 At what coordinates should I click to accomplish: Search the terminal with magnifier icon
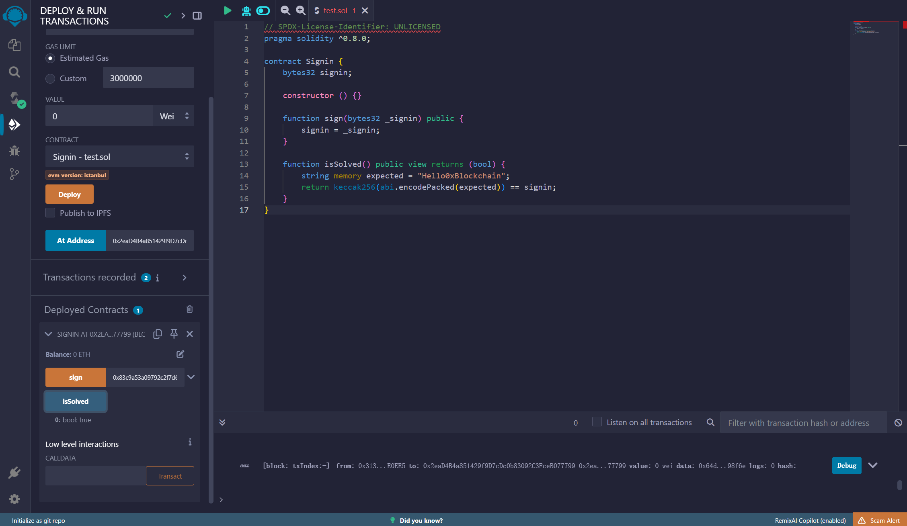click(x=710, y=422)
